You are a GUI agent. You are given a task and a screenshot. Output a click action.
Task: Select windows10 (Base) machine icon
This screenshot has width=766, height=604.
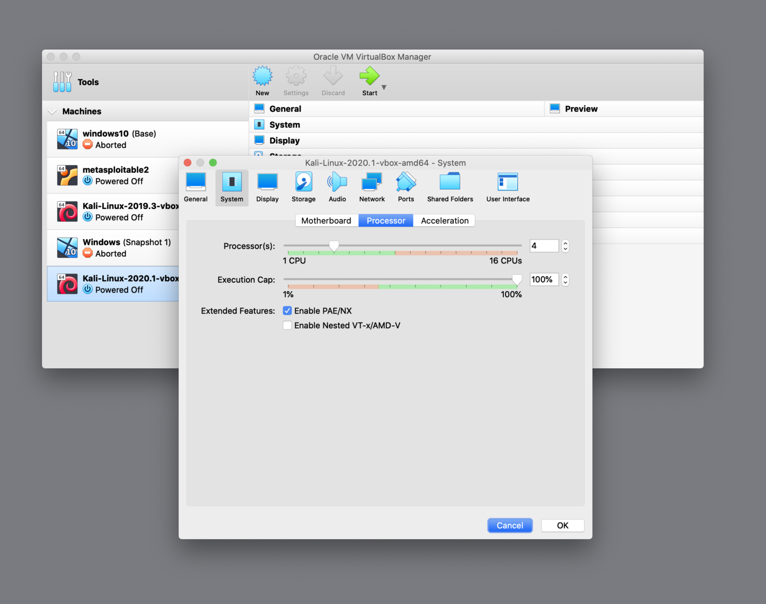pos(67,139)
